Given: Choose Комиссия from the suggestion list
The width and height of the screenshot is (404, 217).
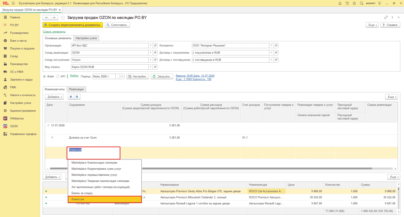Looking at the screenshot, I should (105, 199).
